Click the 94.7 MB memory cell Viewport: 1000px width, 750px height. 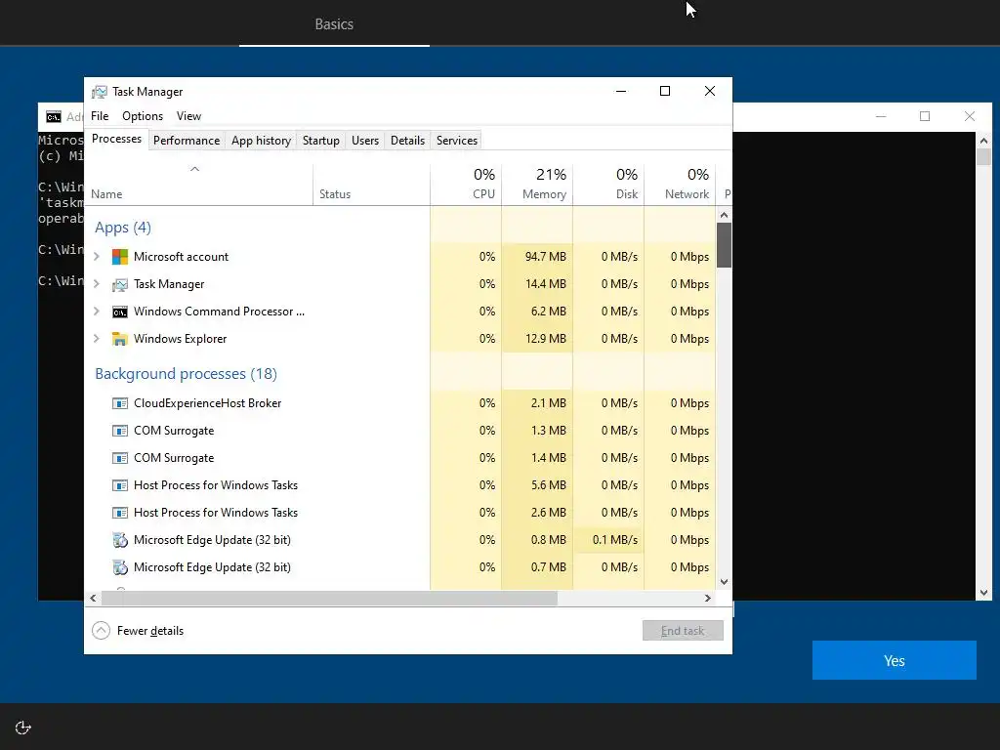point(538,257)
